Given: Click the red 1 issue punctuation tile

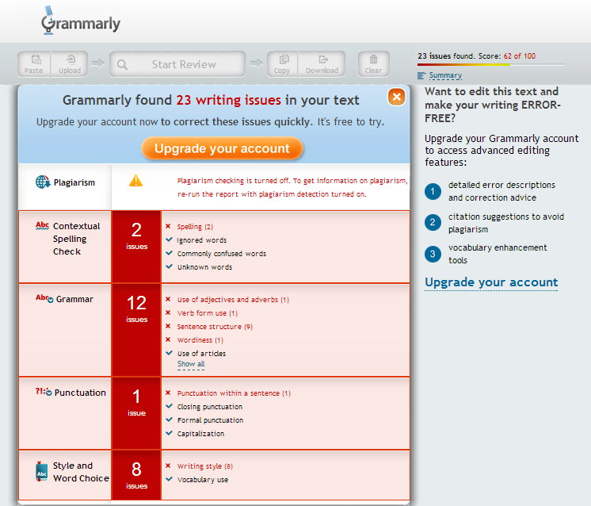Looking at the screenshot, I should pyautogui.click(x=136, y=413).
